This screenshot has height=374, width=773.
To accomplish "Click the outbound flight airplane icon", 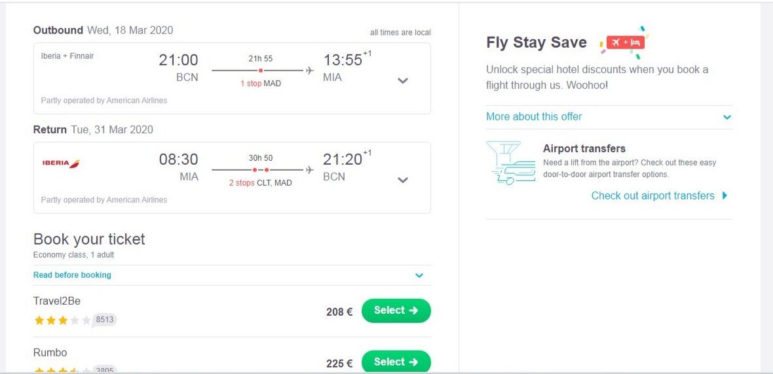I will (x=310, y=70).
